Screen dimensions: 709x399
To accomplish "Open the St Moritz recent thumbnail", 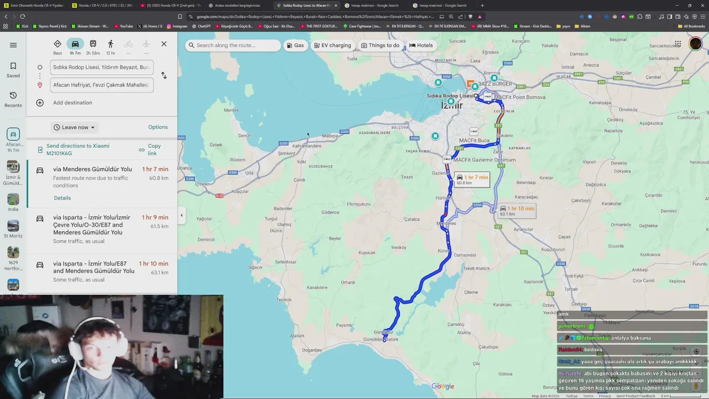I will tap(13, 229).
